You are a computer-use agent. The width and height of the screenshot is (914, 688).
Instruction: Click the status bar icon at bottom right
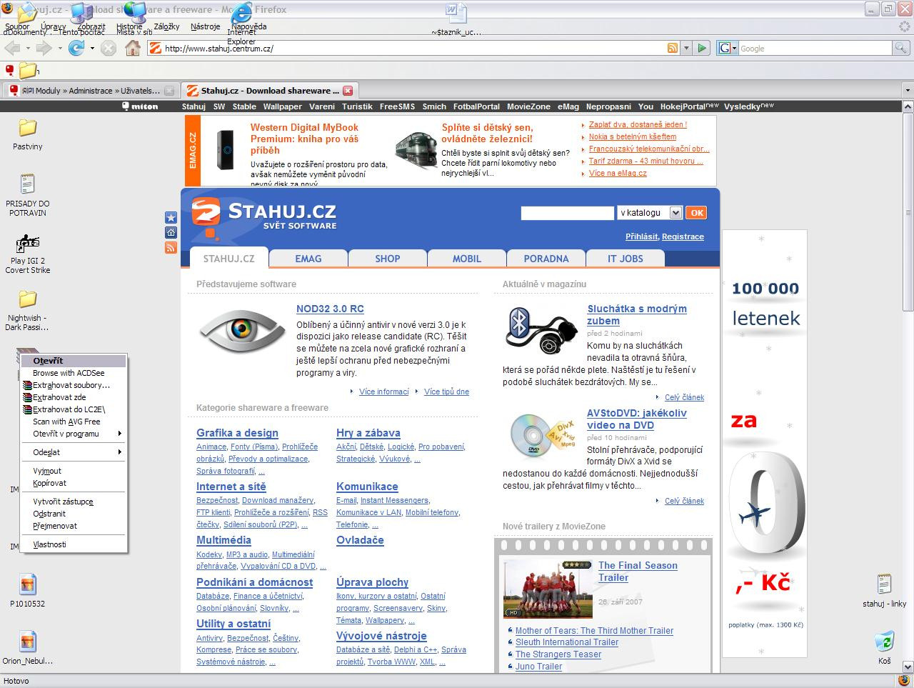click(904, 681)
